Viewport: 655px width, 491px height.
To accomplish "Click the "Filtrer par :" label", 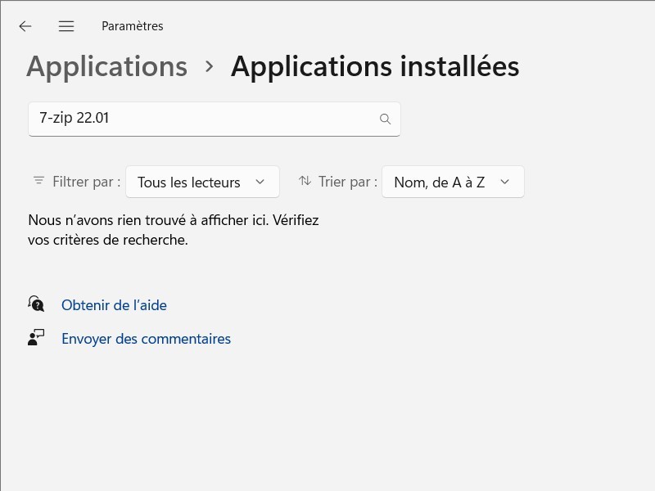I will point(86,182).
